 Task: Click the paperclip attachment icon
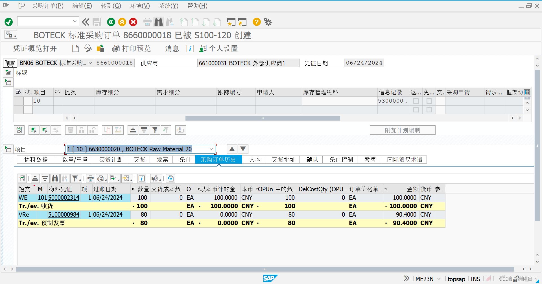point(181,130)
